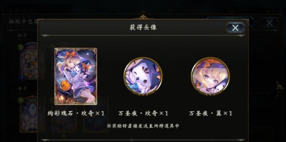Click the 万圣夜·玫奇×1 label
286x142 pixels.
click(x=143, y=114)
